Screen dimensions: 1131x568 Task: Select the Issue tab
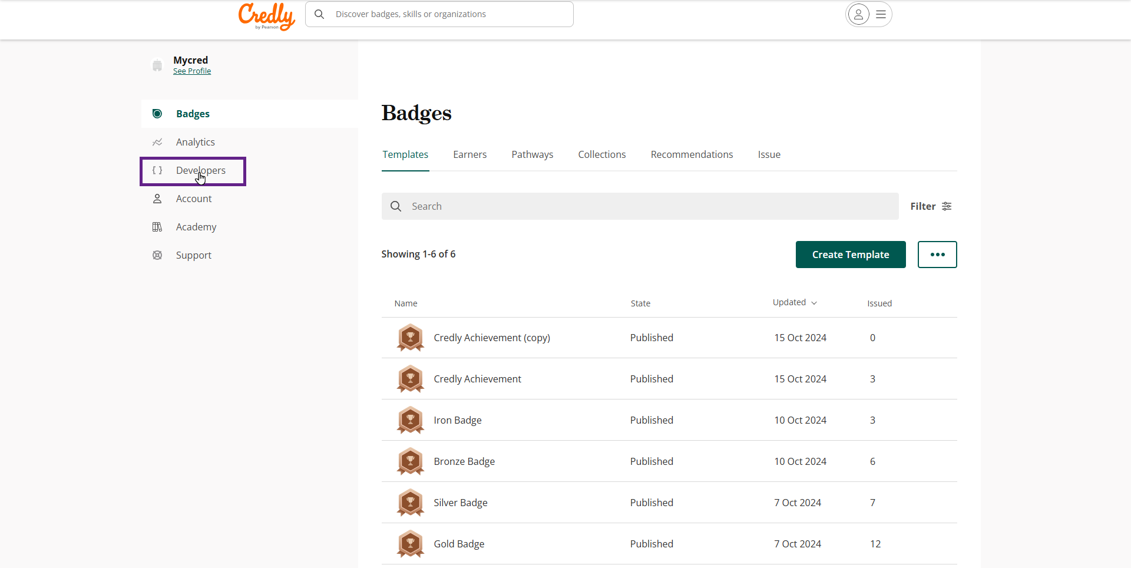[x=769, y=154]
